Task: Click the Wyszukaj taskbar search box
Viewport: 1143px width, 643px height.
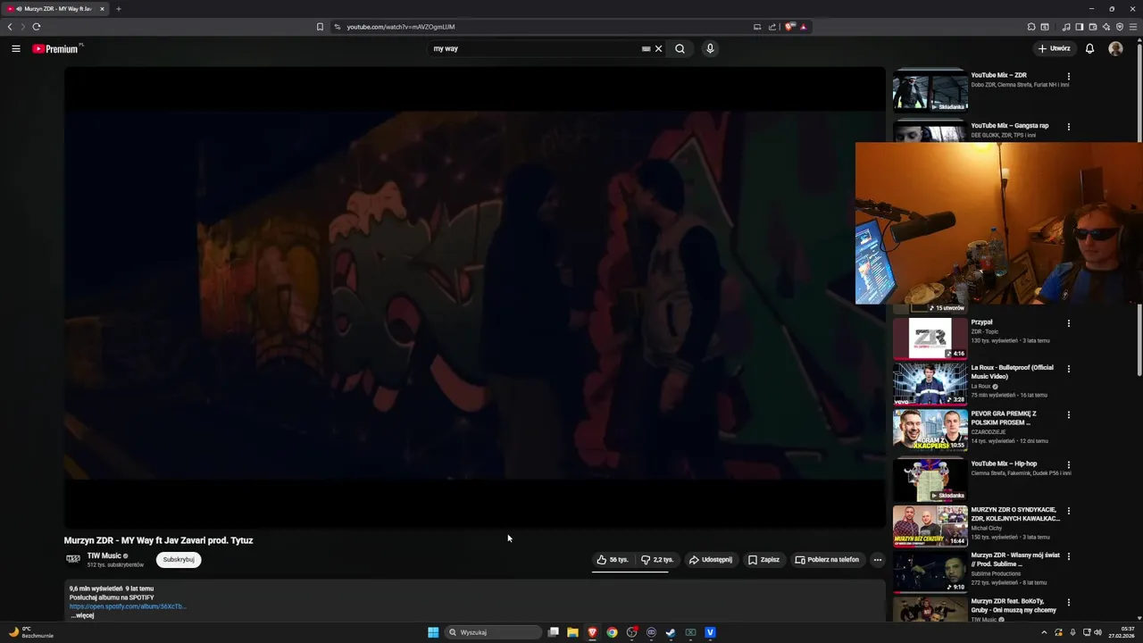Action: [493, 632]
